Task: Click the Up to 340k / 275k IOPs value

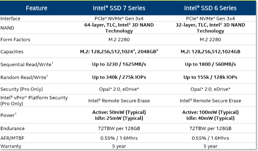Action: (119, 77)
